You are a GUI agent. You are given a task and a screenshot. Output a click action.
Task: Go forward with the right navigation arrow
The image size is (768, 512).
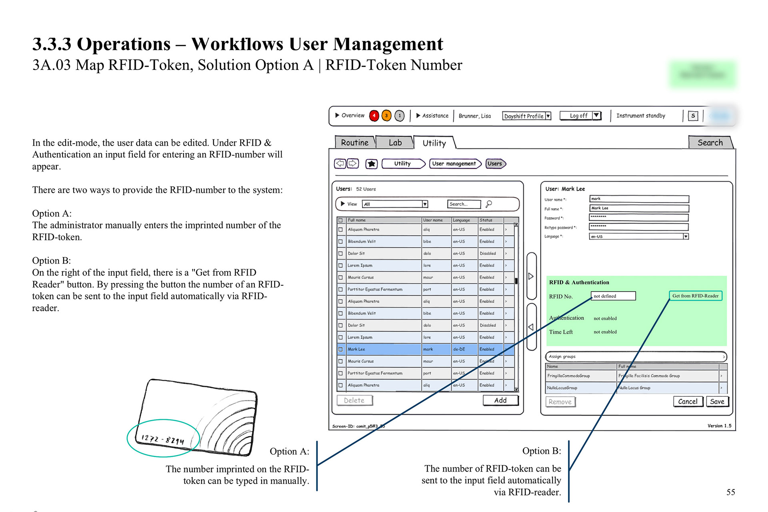(353, 164)
